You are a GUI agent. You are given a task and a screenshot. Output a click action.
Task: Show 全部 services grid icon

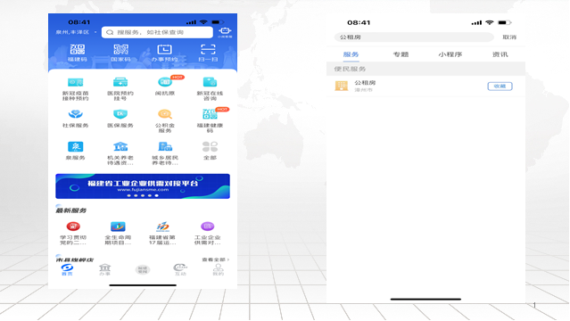210,147
